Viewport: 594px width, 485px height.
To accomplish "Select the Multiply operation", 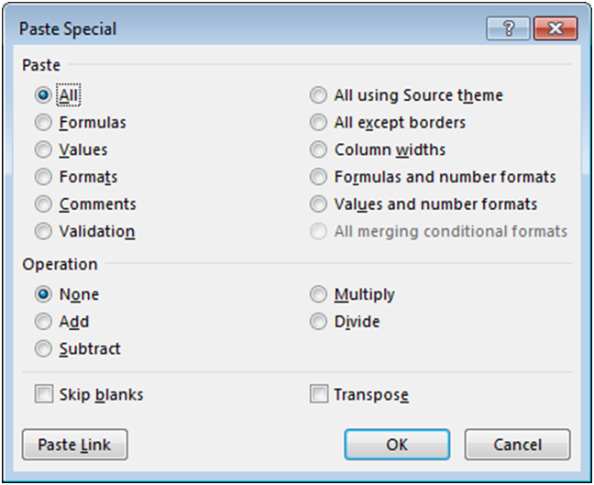I will (318, 294).
